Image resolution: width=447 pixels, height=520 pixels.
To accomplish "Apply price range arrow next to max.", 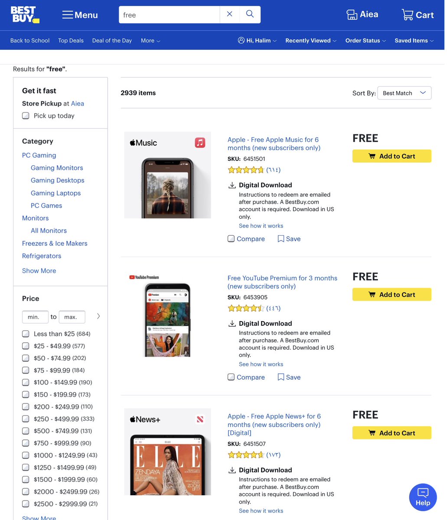I will coord(98,316).
